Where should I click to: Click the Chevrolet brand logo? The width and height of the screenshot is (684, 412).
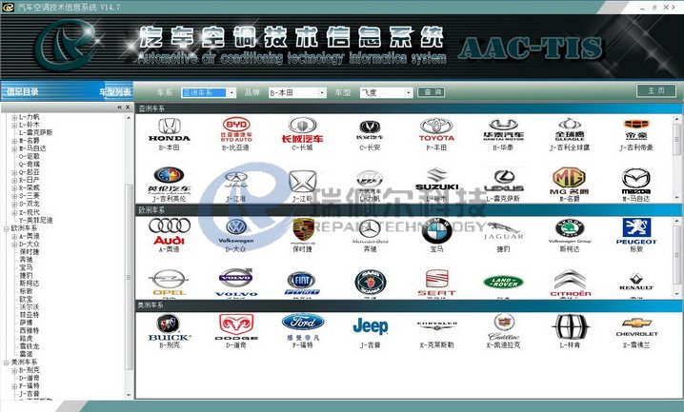click(x=636, y=326)
